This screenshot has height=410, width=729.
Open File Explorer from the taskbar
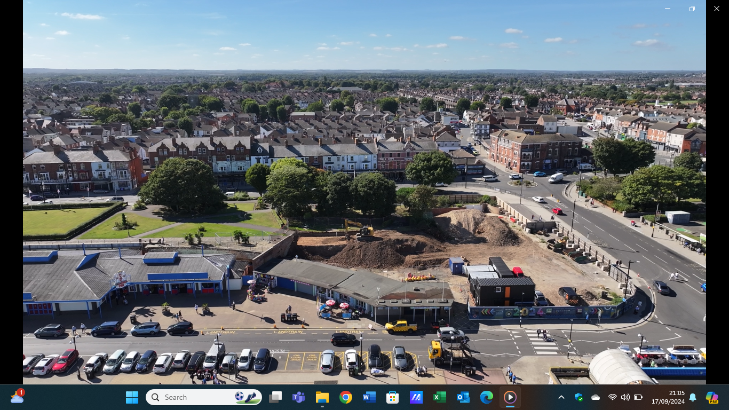[x=322, y=397]
